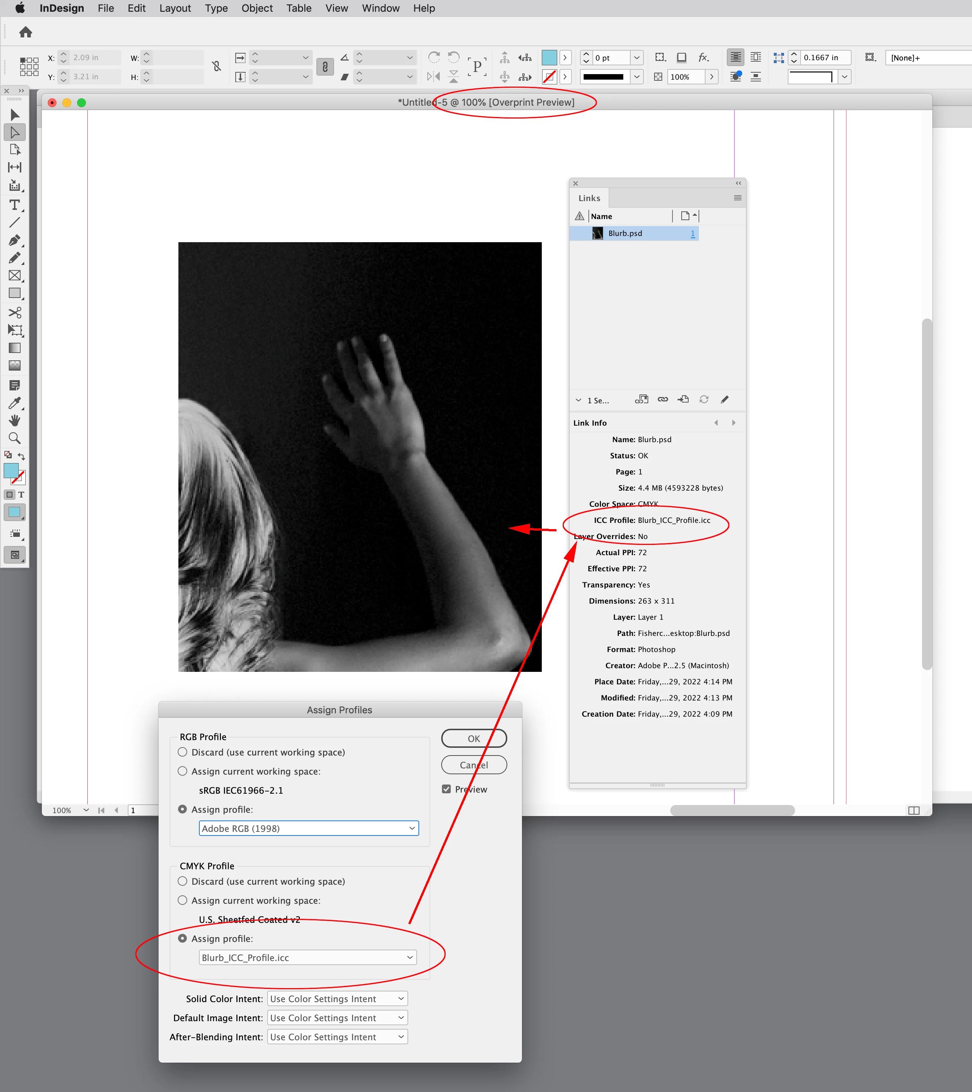Select the Hand tool

14,421
